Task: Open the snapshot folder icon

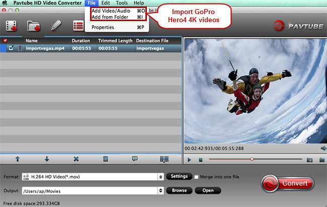Action: point(322,160)
